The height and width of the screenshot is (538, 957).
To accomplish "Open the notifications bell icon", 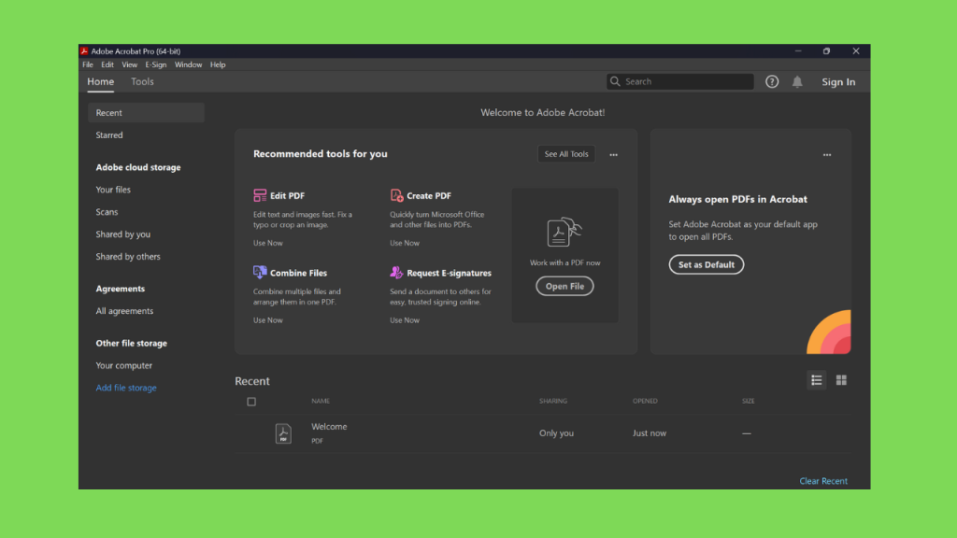I will click(797, 82).
